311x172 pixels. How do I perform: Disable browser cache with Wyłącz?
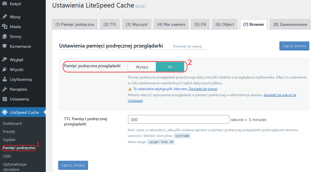[142, 67]
